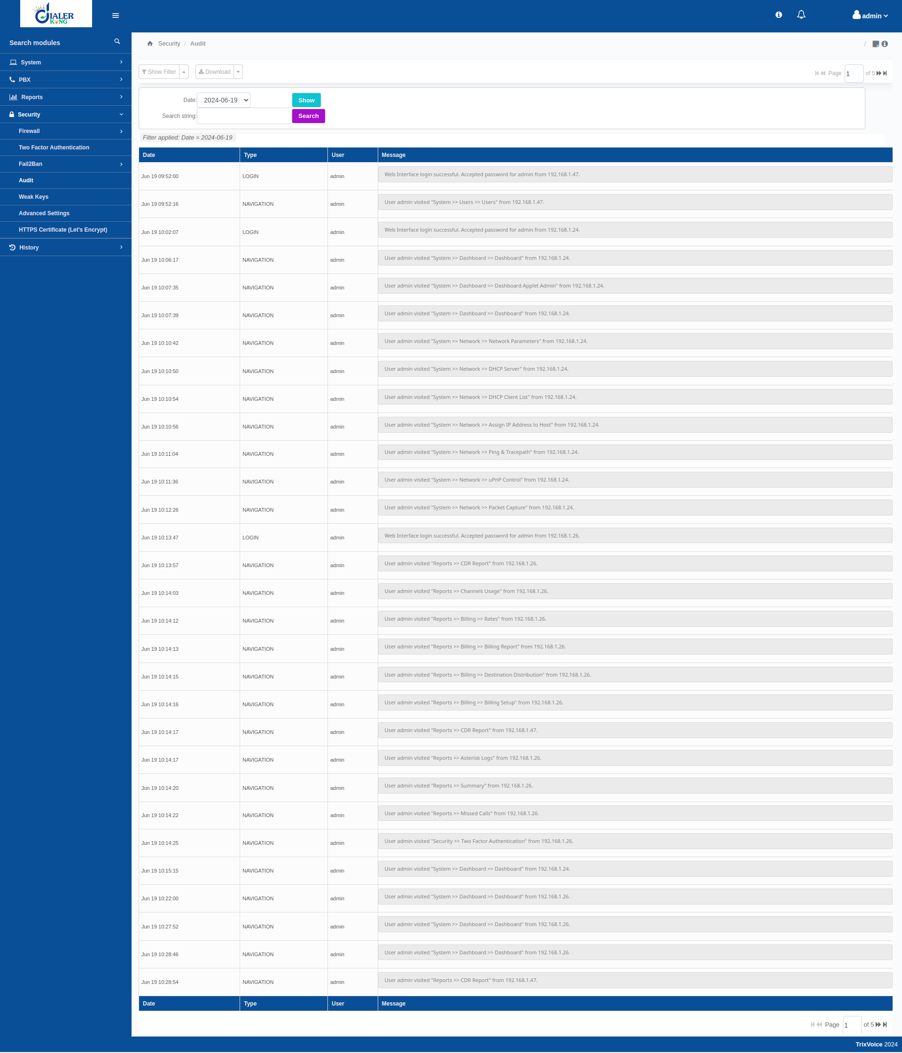Screen dimensions: 902x1053
Task: Open the Date dropdown 2024-06-19
Action: (224, 100)
